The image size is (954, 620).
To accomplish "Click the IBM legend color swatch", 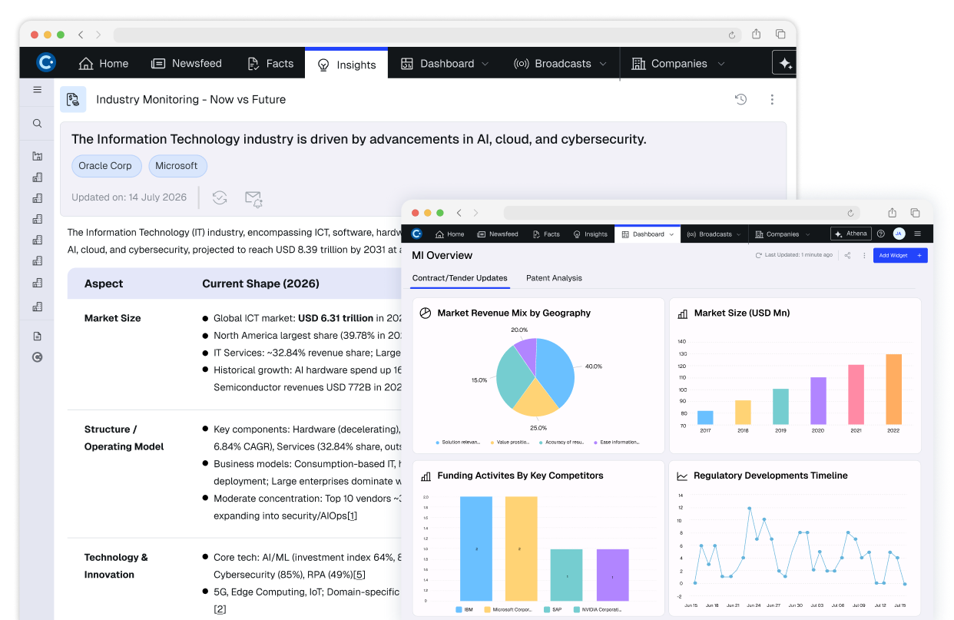I will click(x=459, y=609).
